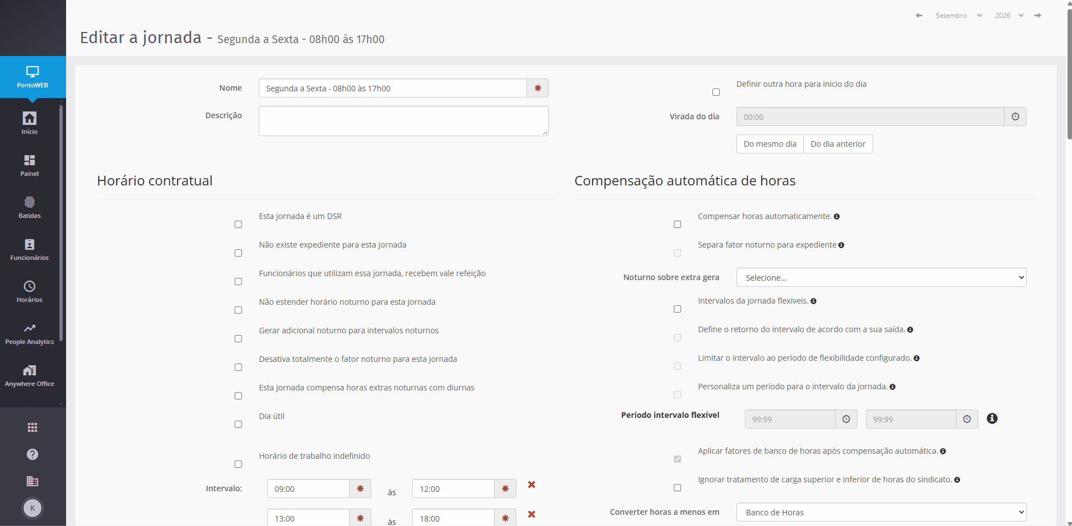Check 'Esta jornada é um DSR'
This screenshot has height=526, width=1072.
(238, 224)
